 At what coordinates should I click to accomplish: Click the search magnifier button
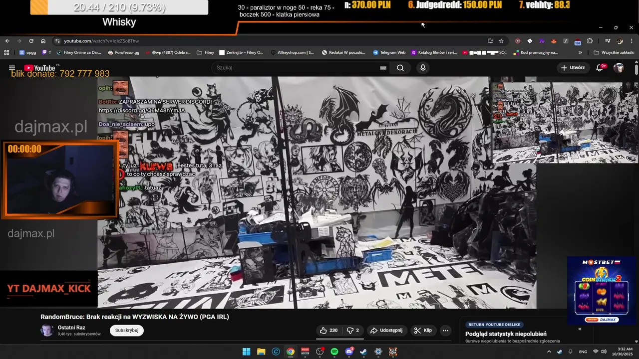click(400, 68)
